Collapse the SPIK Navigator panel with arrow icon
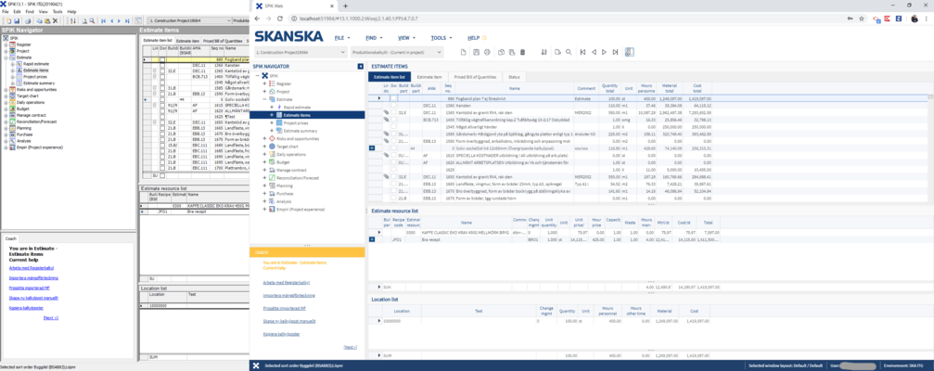The image size is (934, 371). click(x=361, y=67)
